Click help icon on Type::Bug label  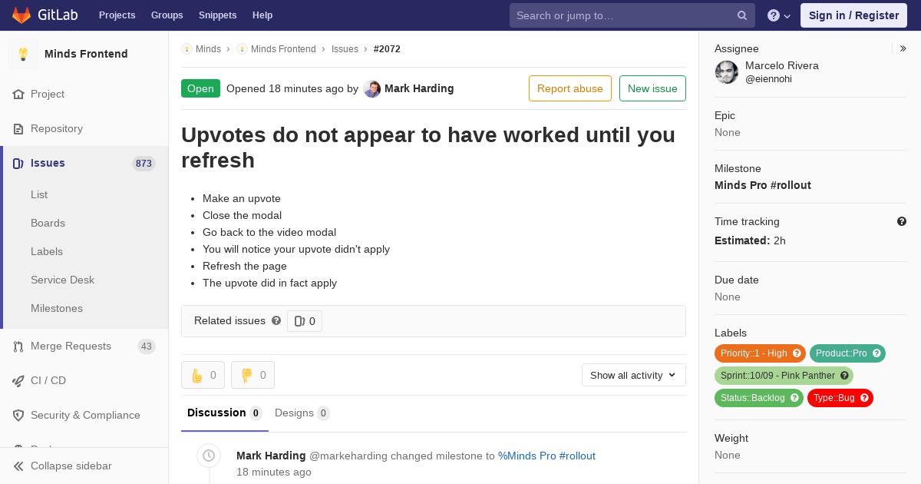coord(864,398)
